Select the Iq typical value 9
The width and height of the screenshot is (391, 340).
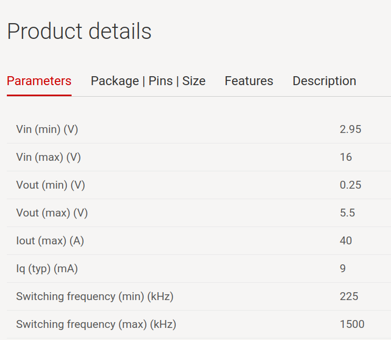point(343,269)
